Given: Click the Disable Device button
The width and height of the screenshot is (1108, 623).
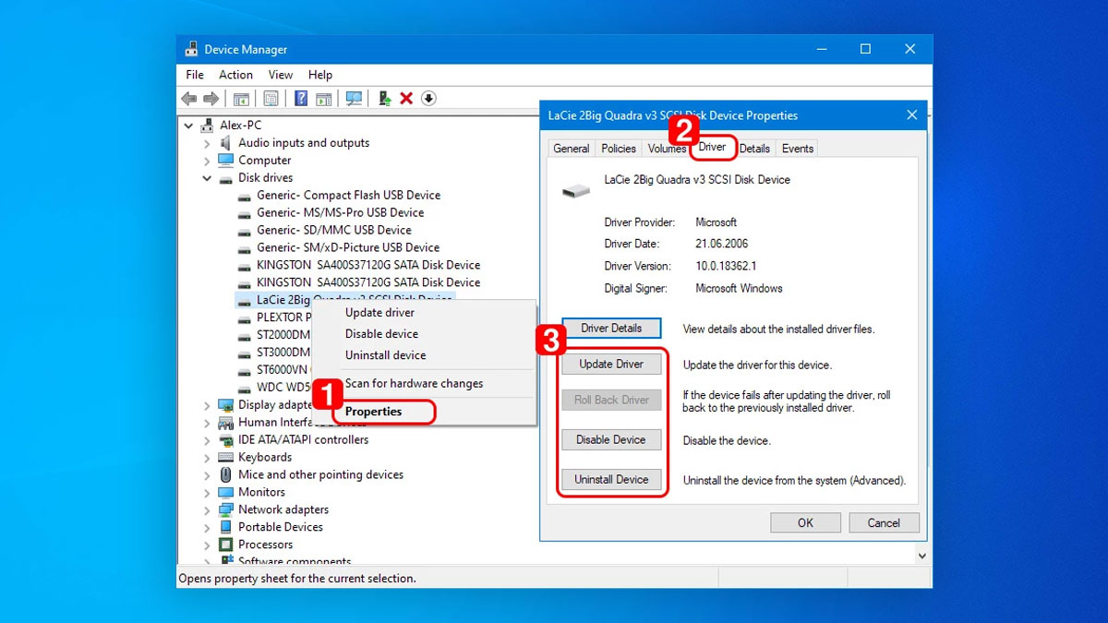Looking at the screenshot, I should point(611,440).
